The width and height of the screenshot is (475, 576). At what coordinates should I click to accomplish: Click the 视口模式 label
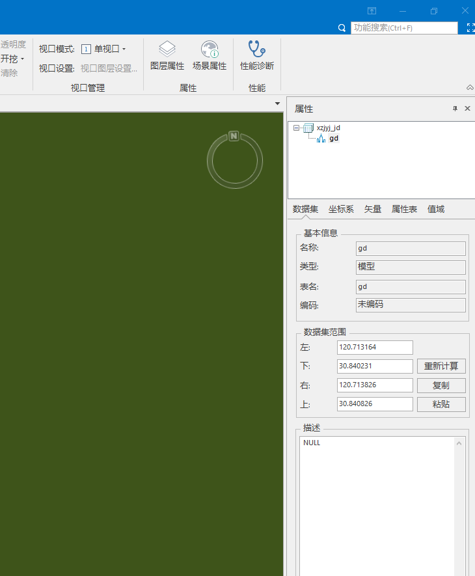pyautogui.click(x=57, y=49)
